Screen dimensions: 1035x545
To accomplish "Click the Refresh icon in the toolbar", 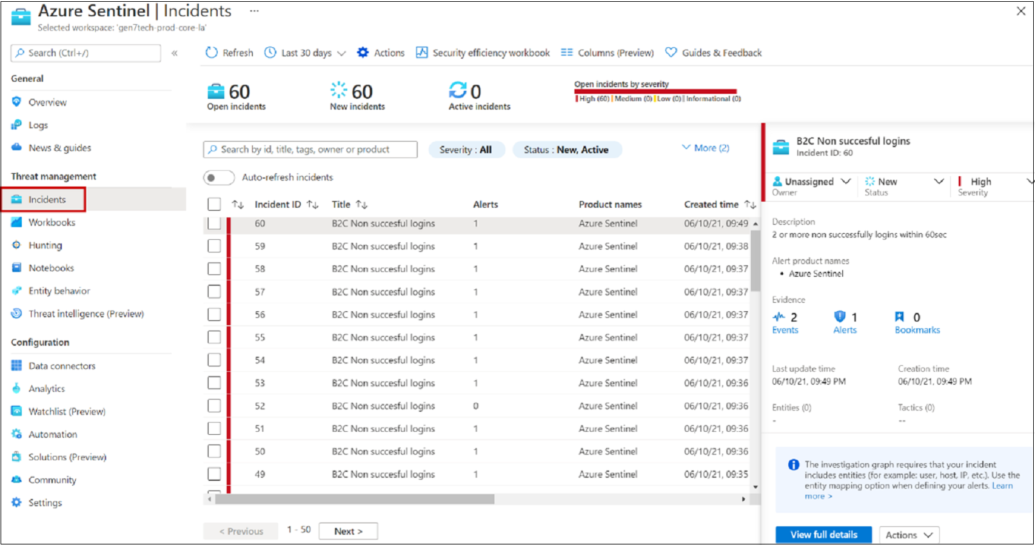I will (211, 53).
